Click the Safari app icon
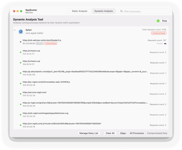 [x=21, y=31]
